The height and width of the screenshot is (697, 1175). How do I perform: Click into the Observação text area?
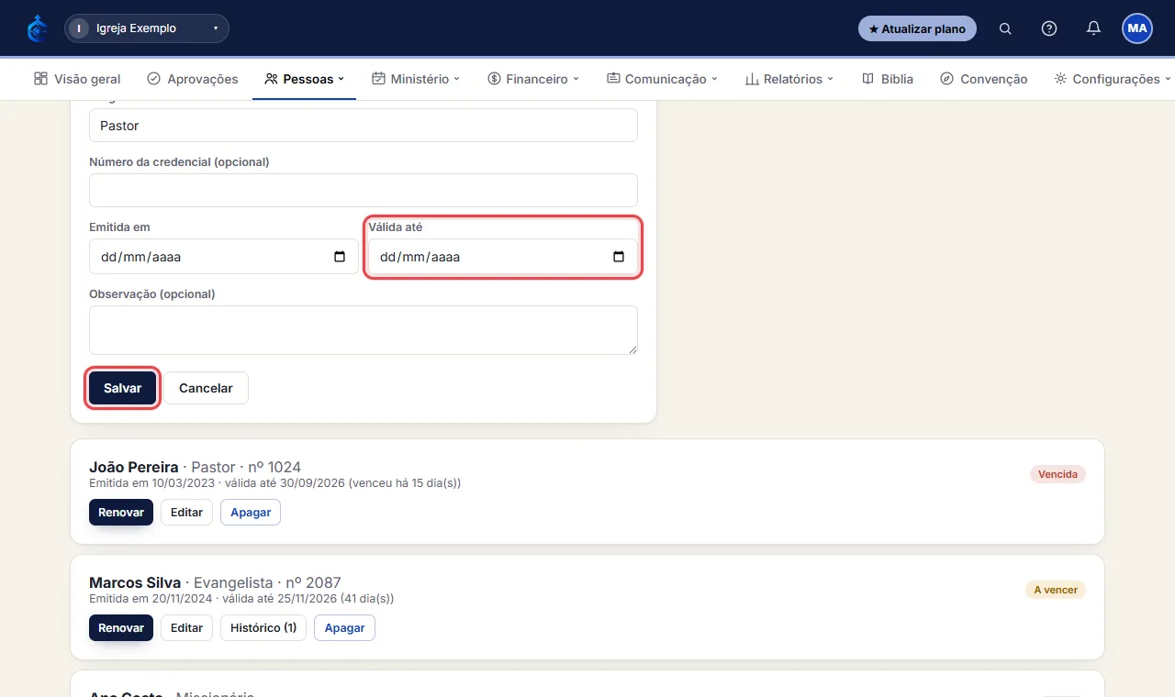pyautogui.click(x=364, y=330)
